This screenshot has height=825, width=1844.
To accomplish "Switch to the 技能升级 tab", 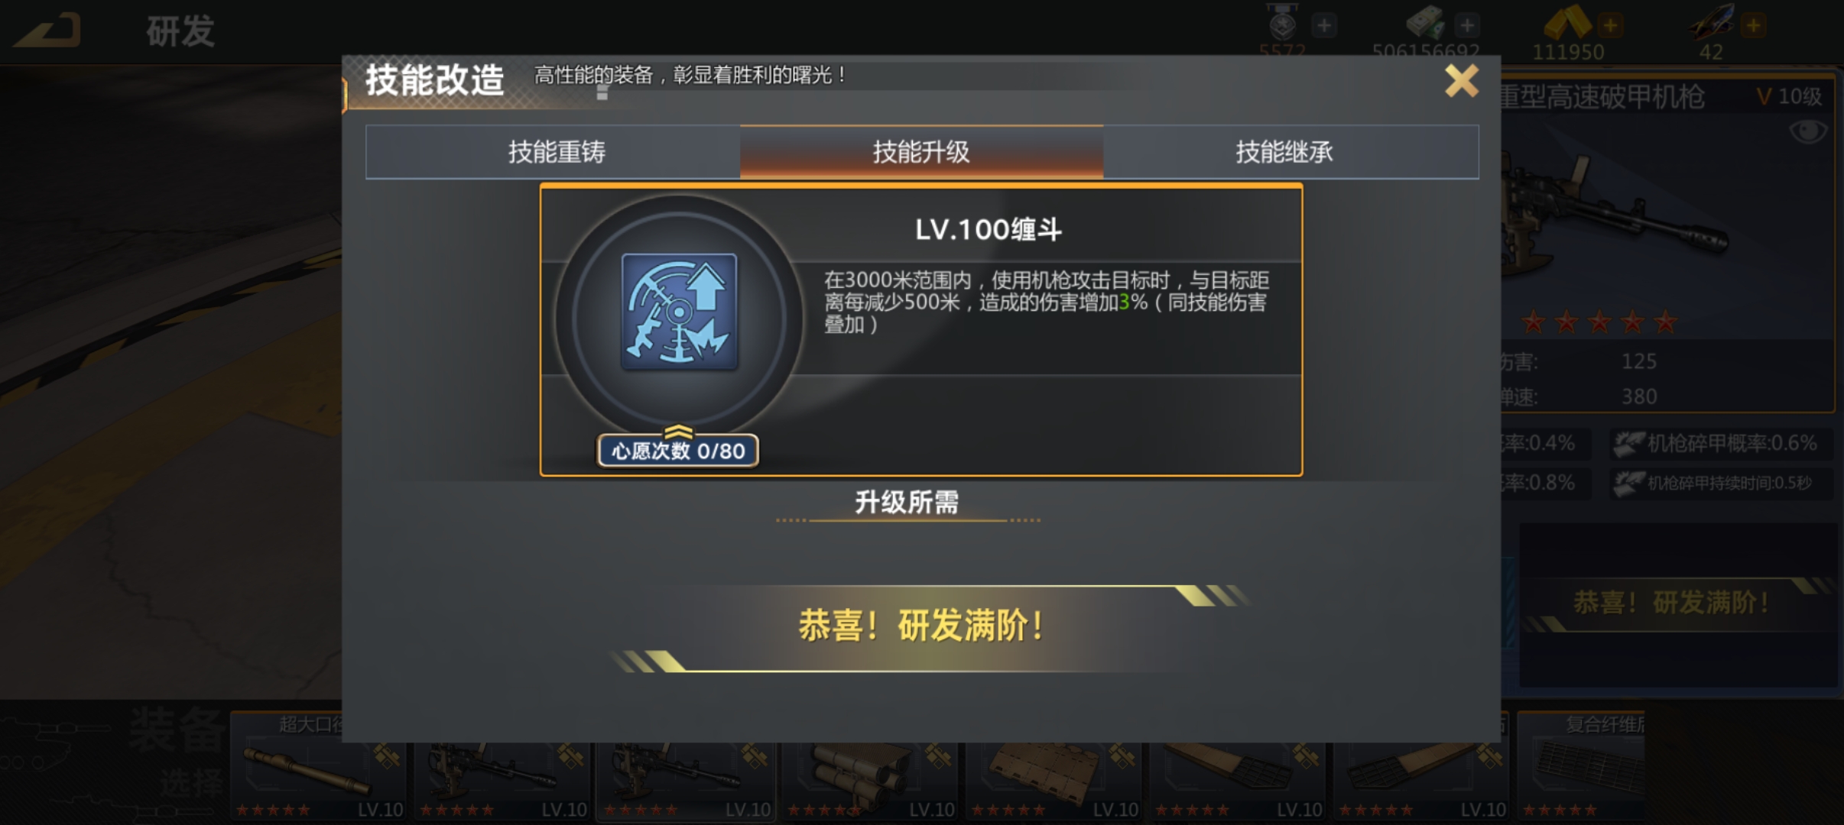I will 921,152.
